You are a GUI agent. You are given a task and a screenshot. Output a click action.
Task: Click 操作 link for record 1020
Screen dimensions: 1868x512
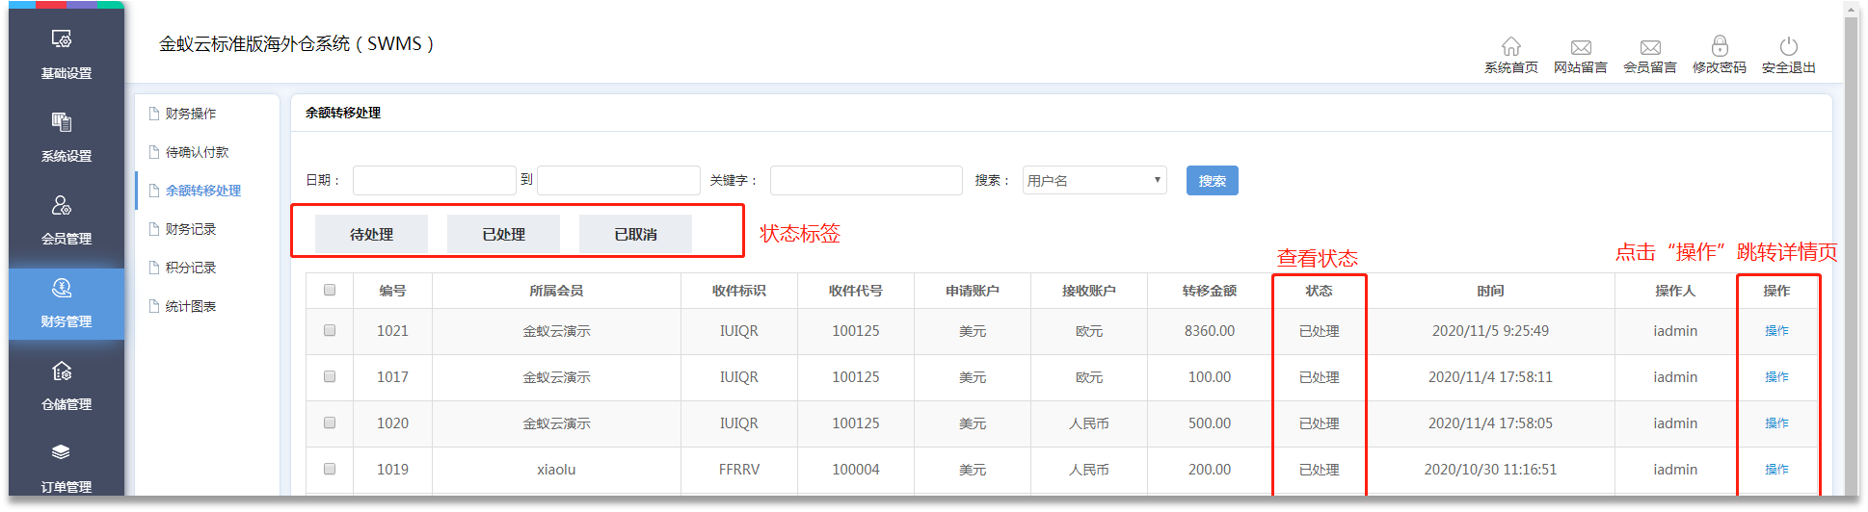point(1775,422)
